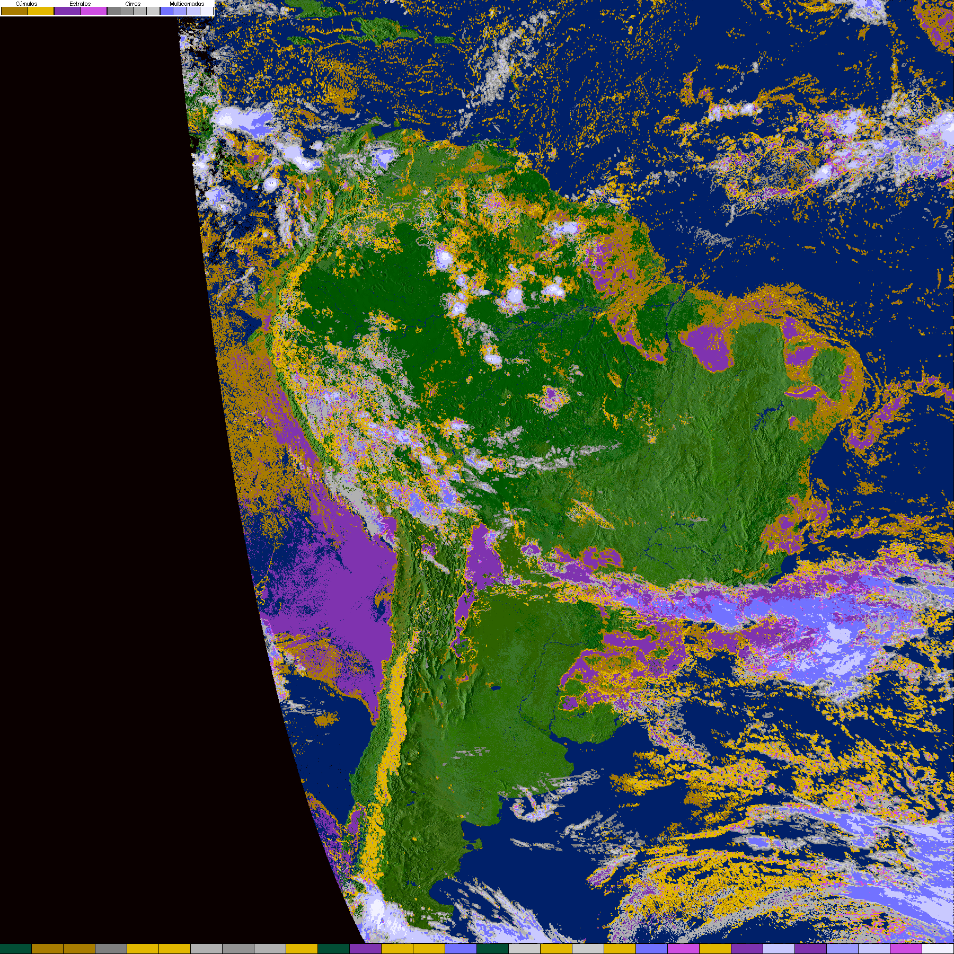The width and height of the screenshot is (954, 954).
Task: Pick the second blue Multicamadas legend swatch
Action: (x=180, y=11)
